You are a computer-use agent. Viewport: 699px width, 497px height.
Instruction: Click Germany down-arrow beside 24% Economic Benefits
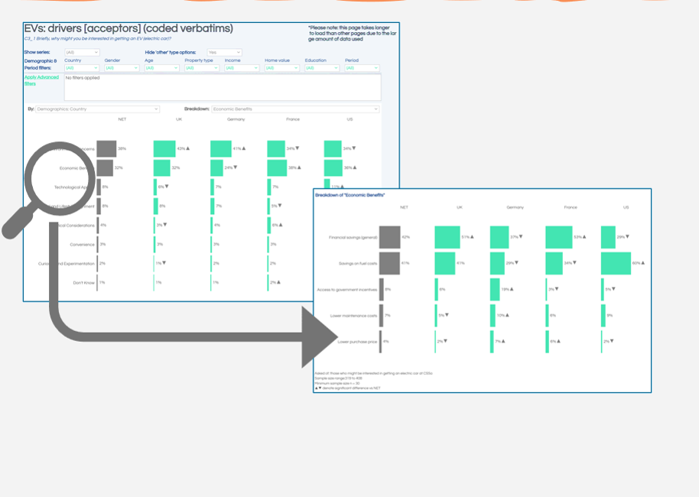coord(236,167)
